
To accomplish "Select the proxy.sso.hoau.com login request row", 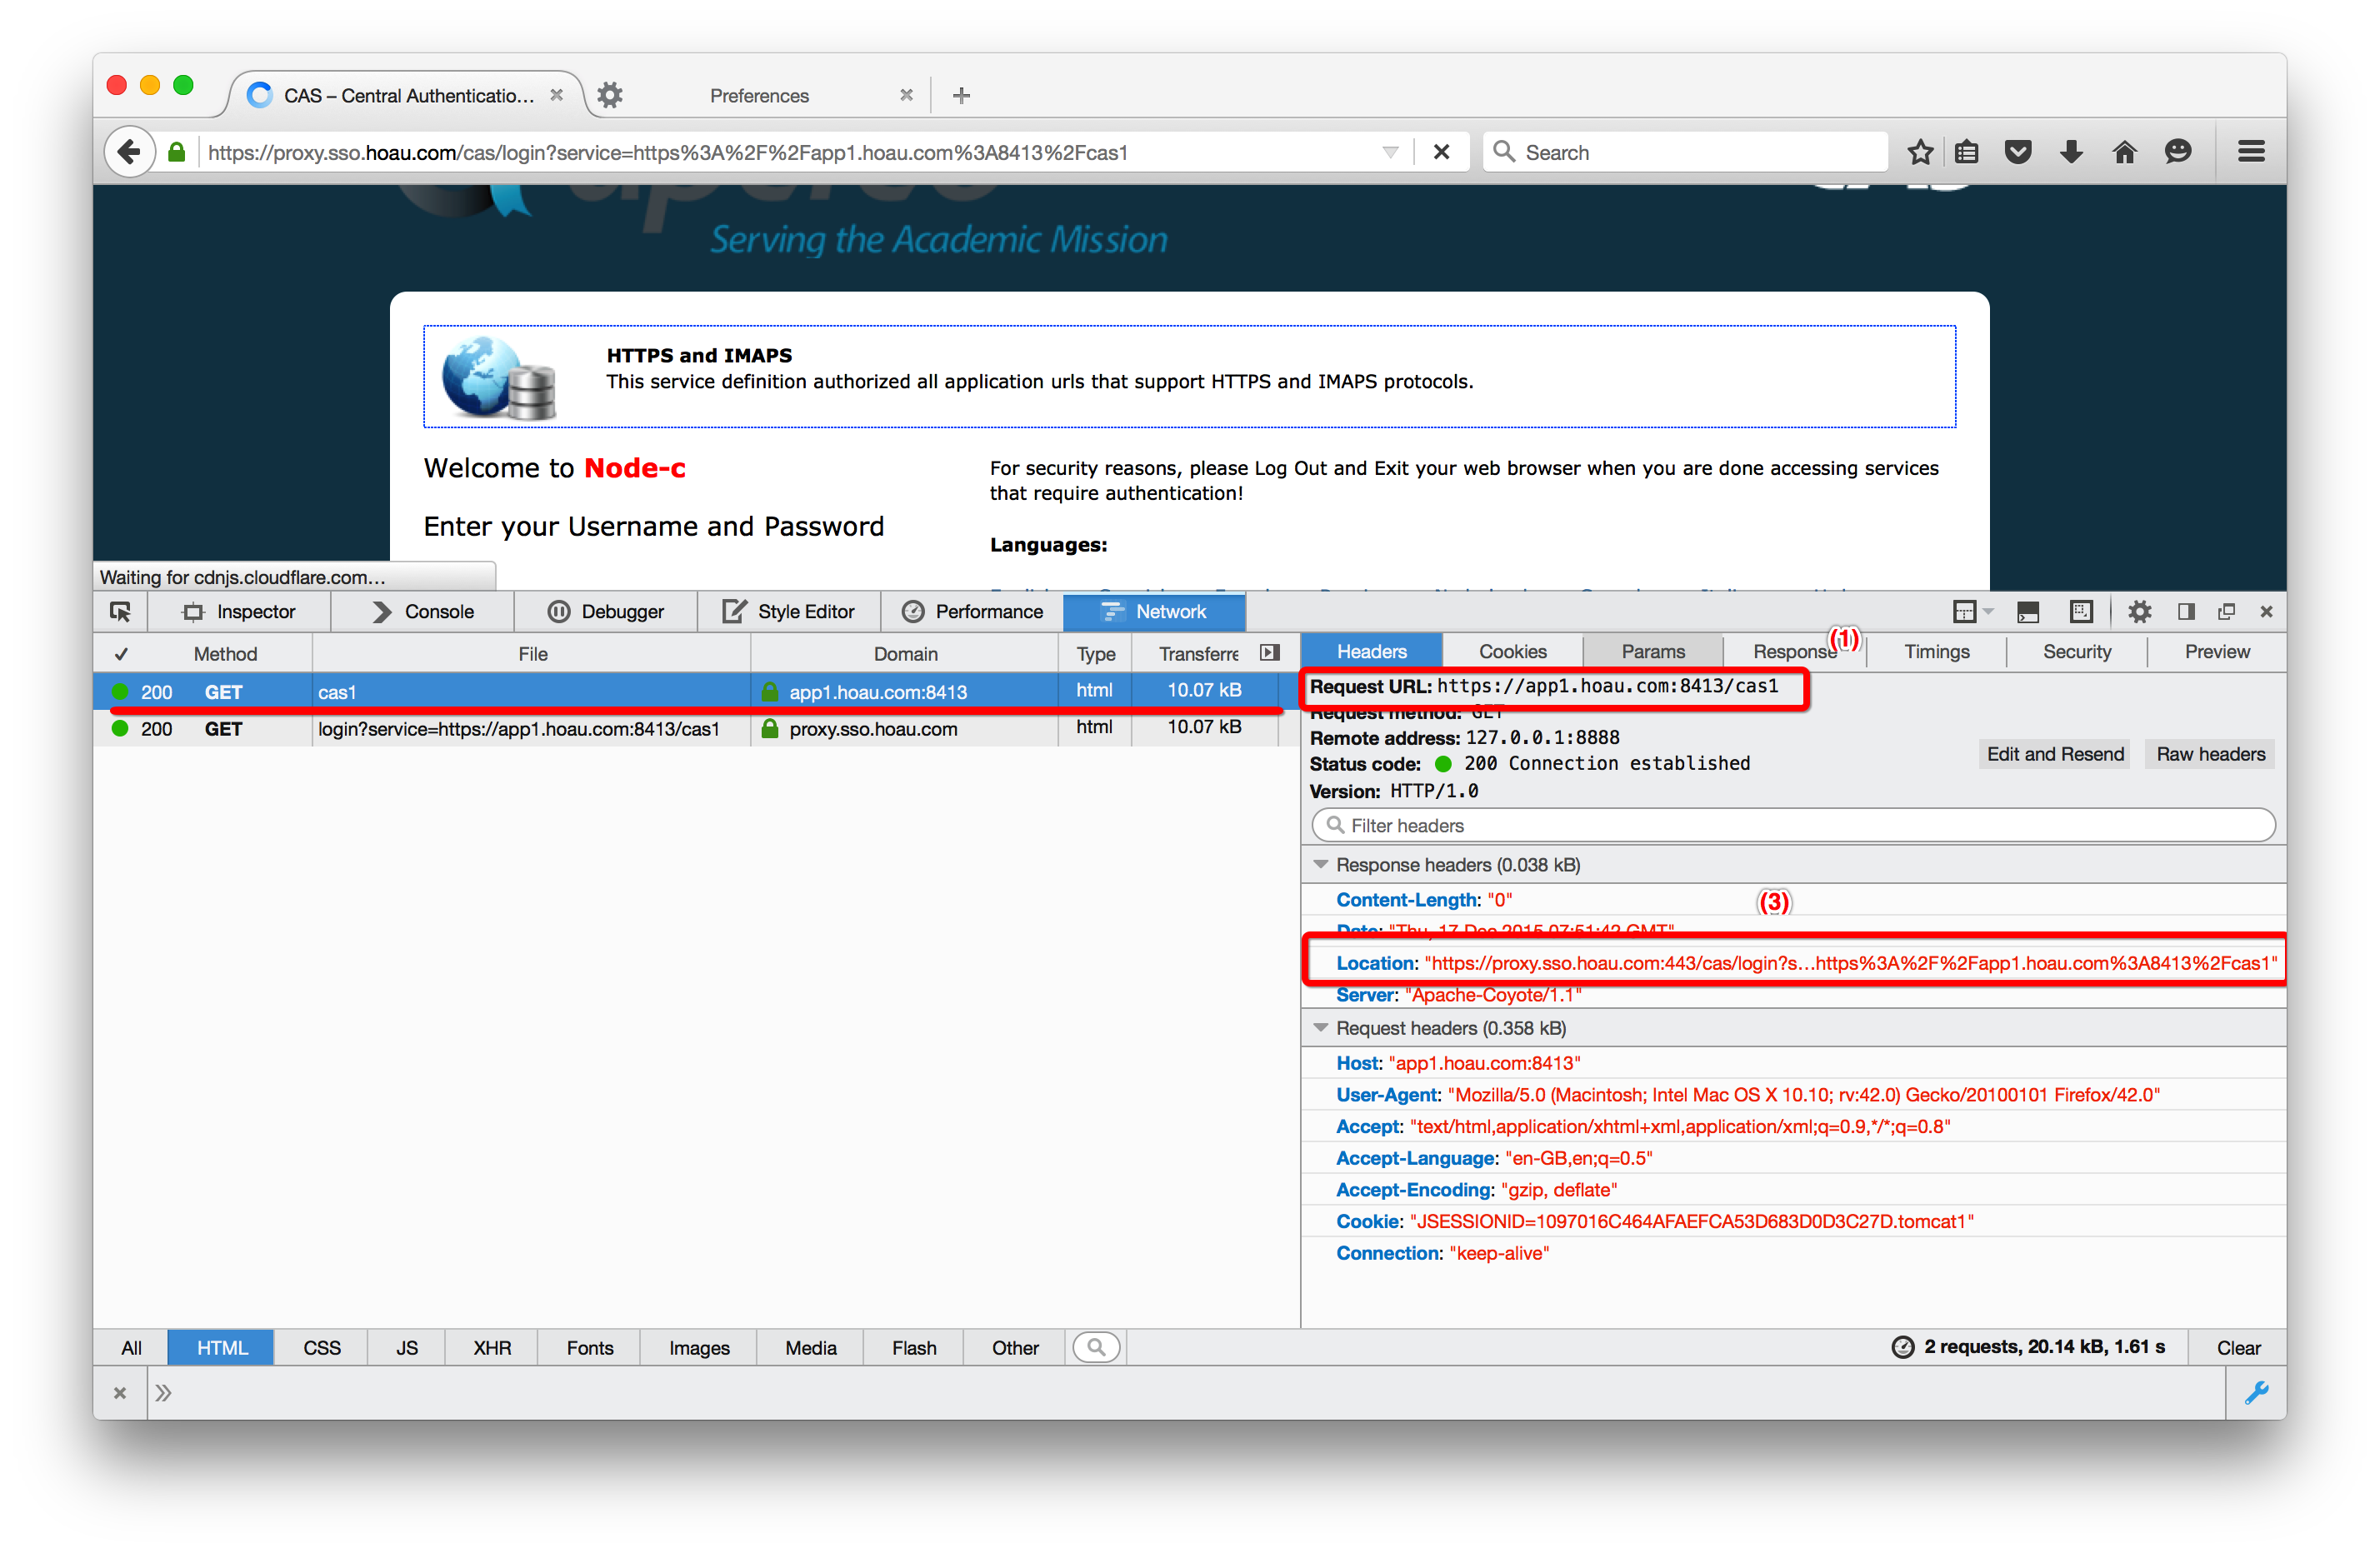I will click(696, 728).
